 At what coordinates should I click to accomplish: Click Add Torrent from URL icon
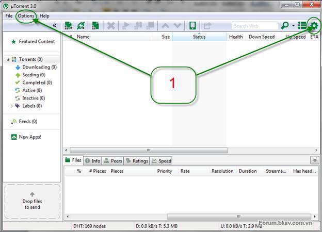[81, 26]
